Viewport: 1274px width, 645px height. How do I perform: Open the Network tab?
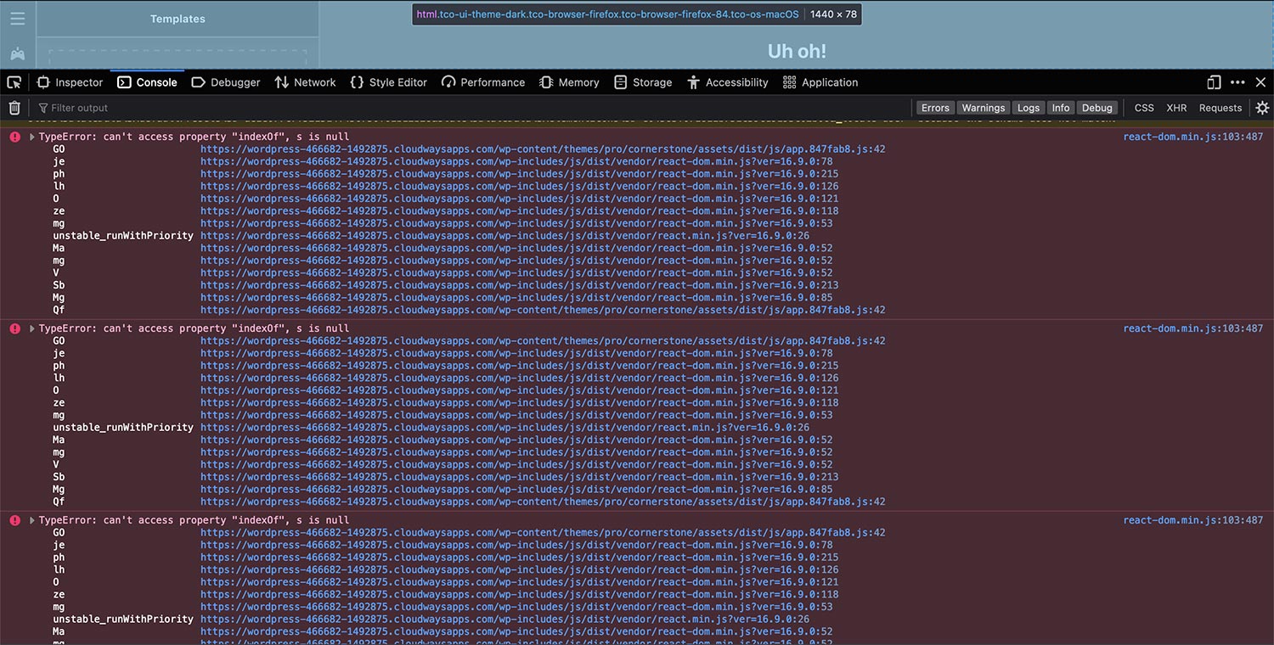coord(305,82)
